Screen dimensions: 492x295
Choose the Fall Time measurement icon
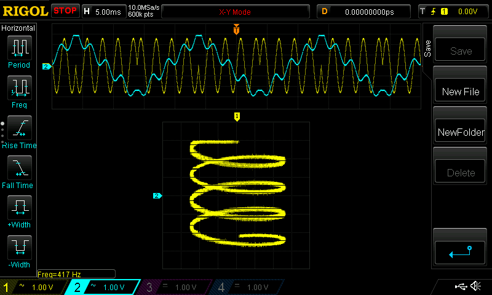pos(19,167)
